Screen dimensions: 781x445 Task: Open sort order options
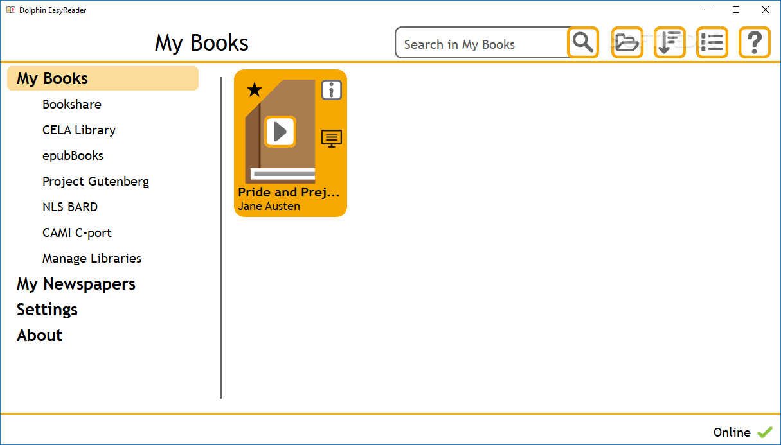click(670, 43)
